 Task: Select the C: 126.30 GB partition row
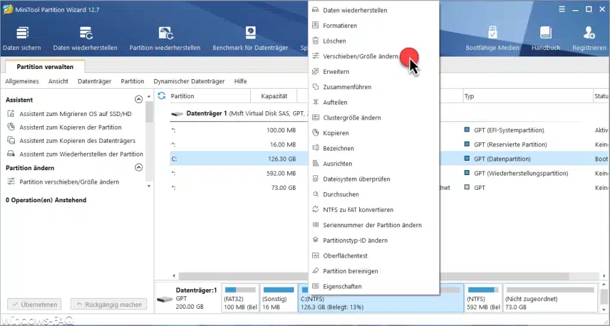[x=239, y=159]
